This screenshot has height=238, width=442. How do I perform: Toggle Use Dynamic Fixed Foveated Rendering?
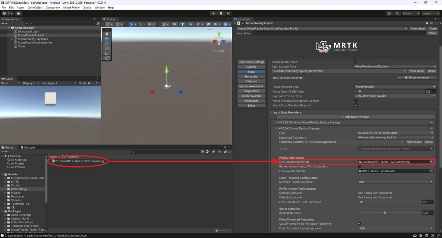pos(359,224)
